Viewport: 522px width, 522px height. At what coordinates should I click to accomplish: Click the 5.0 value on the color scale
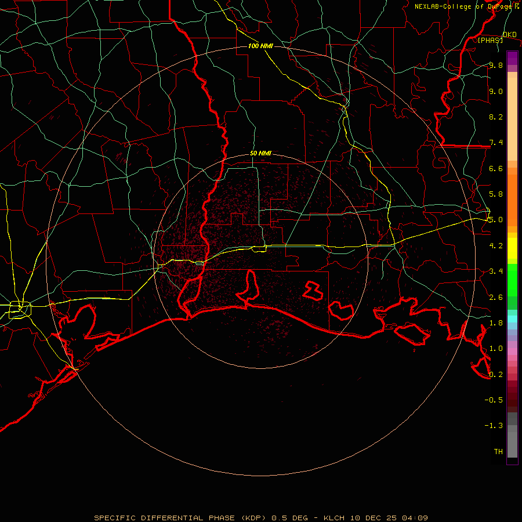(x=496, y=220)
